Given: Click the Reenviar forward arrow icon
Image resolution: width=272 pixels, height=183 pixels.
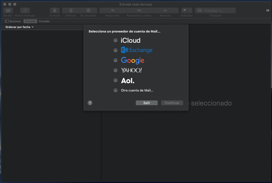Looking at the screenshot, I should (x=165, y=10).
